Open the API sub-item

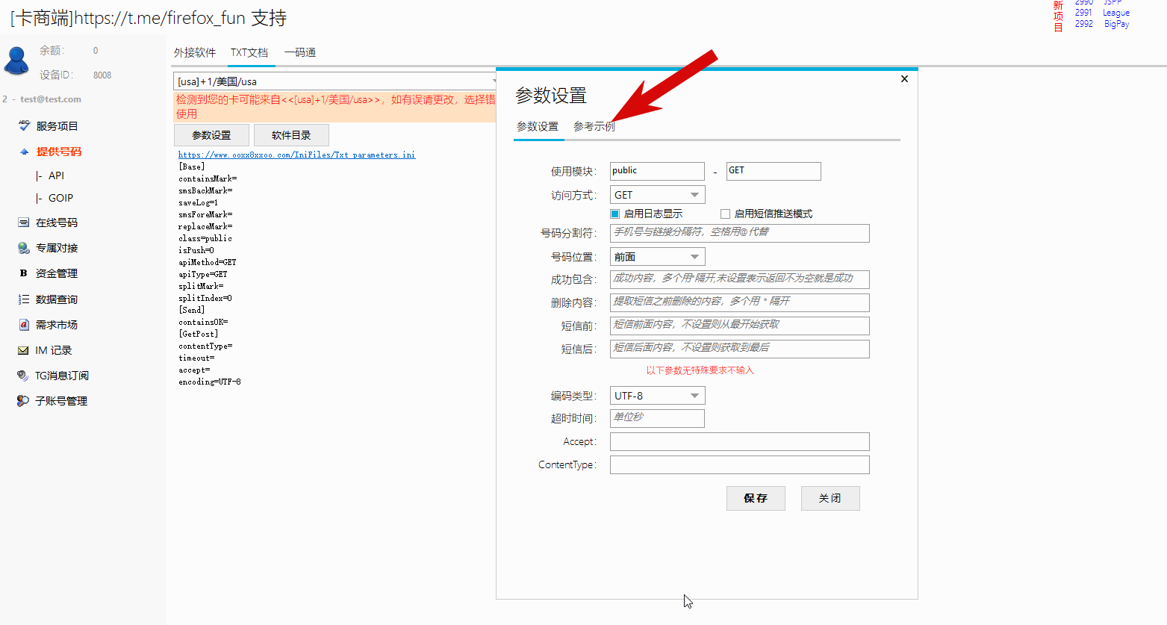(x=57, y=175)
